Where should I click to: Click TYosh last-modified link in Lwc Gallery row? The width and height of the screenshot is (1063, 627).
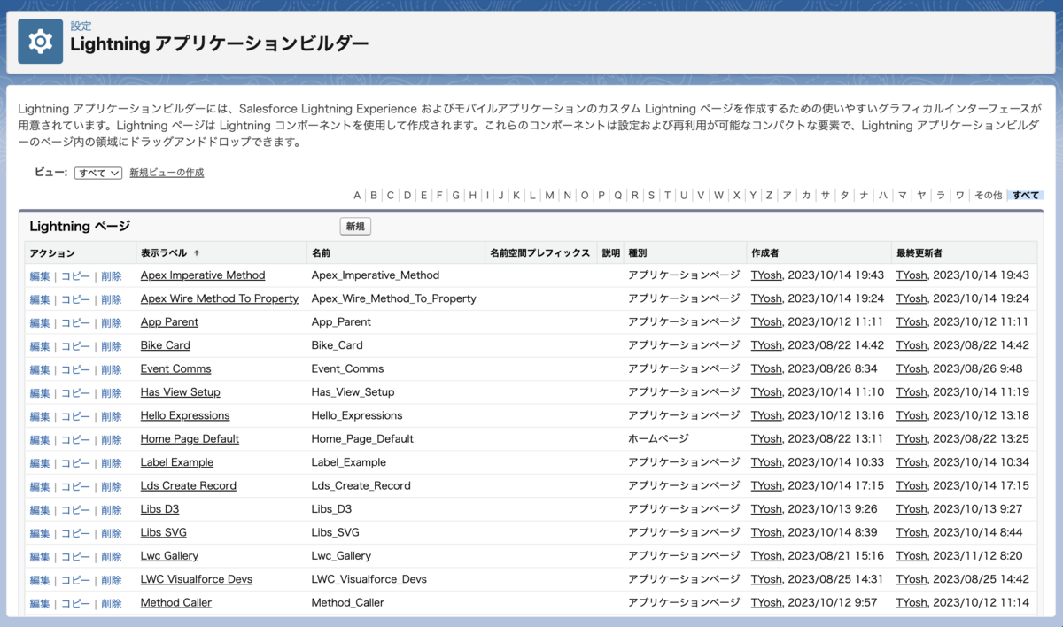pos(912,556)
